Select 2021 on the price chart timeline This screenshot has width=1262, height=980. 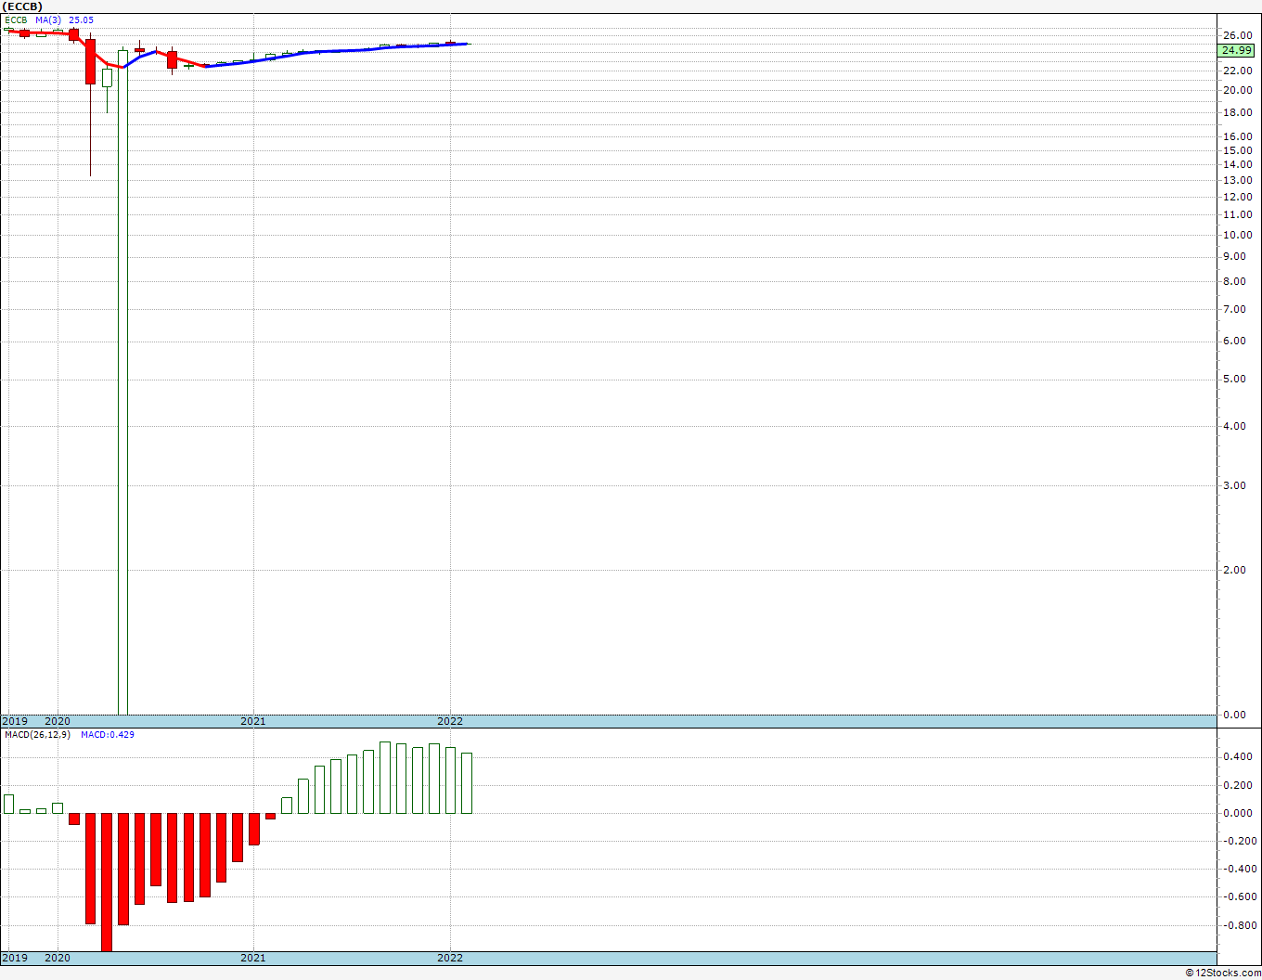point(253,721)
